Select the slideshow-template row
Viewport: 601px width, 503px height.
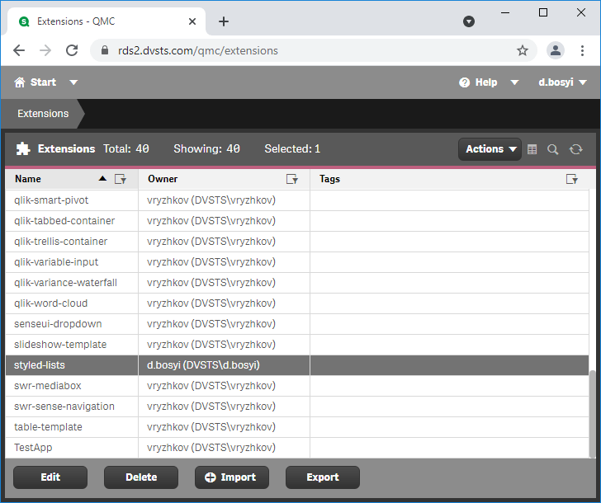(297, 345)
